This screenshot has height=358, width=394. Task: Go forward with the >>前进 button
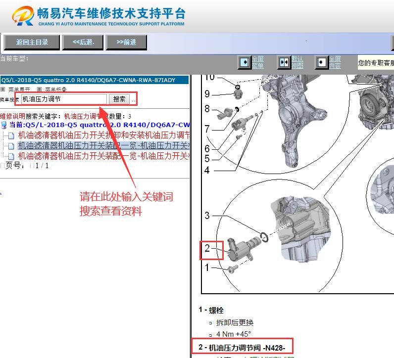tap(126, 42)
